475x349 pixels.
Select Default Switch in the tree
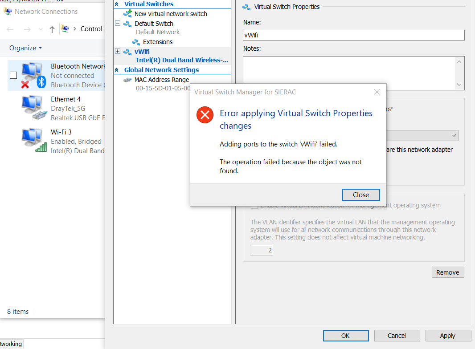pos(154,24)
